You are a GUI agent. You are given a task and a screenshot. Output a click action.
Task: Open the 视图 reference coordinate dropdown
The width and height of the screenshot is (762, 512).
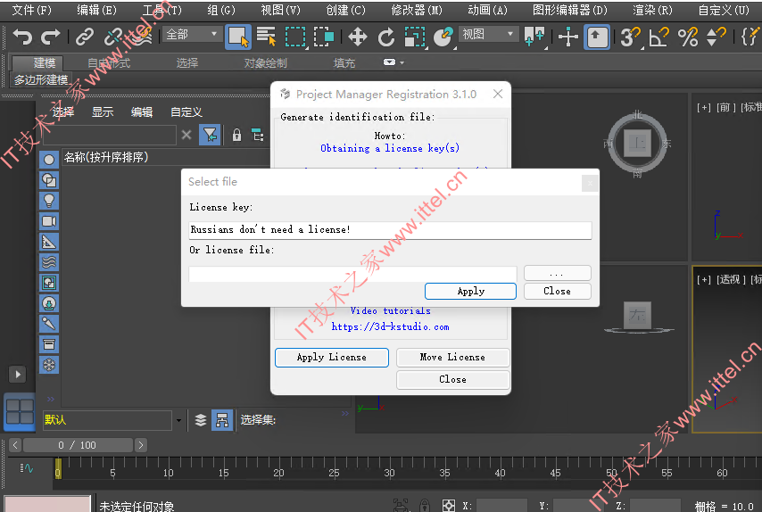(x=488, y=35)
